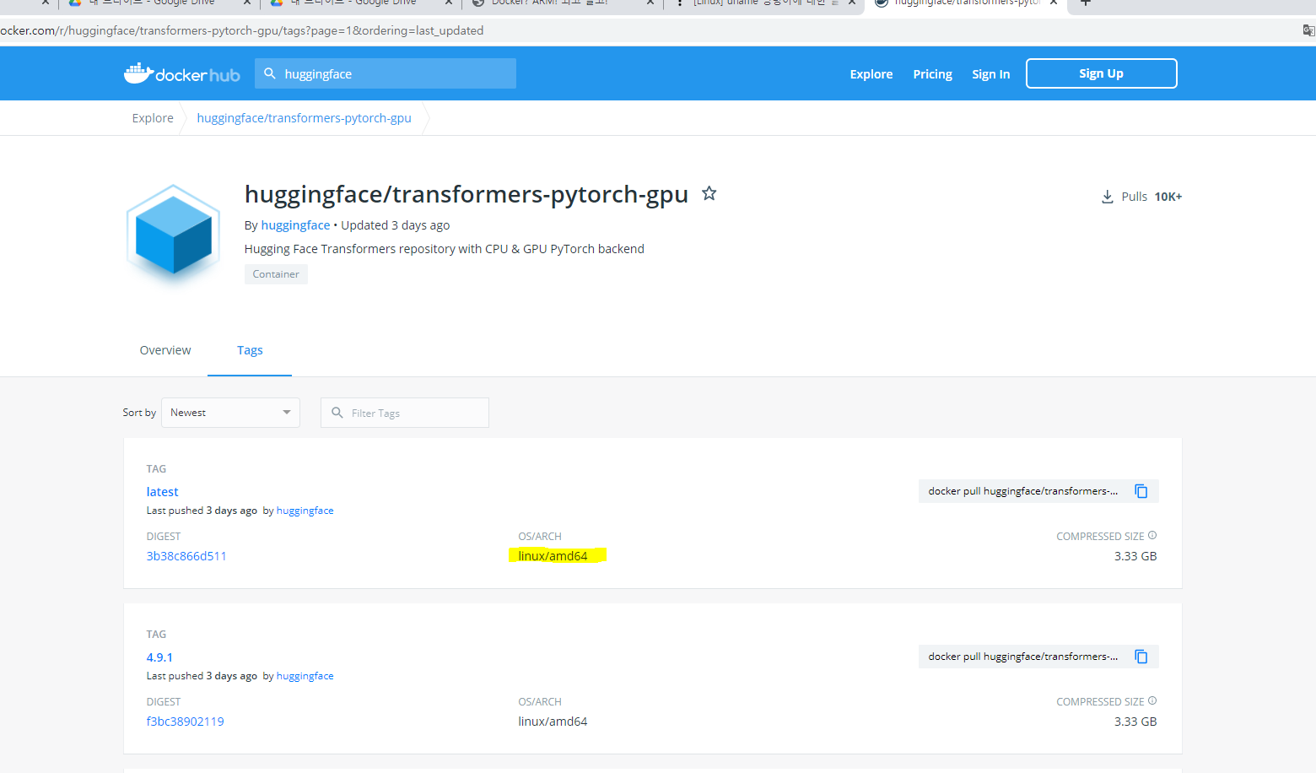
Task: Click huggingface pusher link in 4.9.1 row
Action: tap(305, 676)
